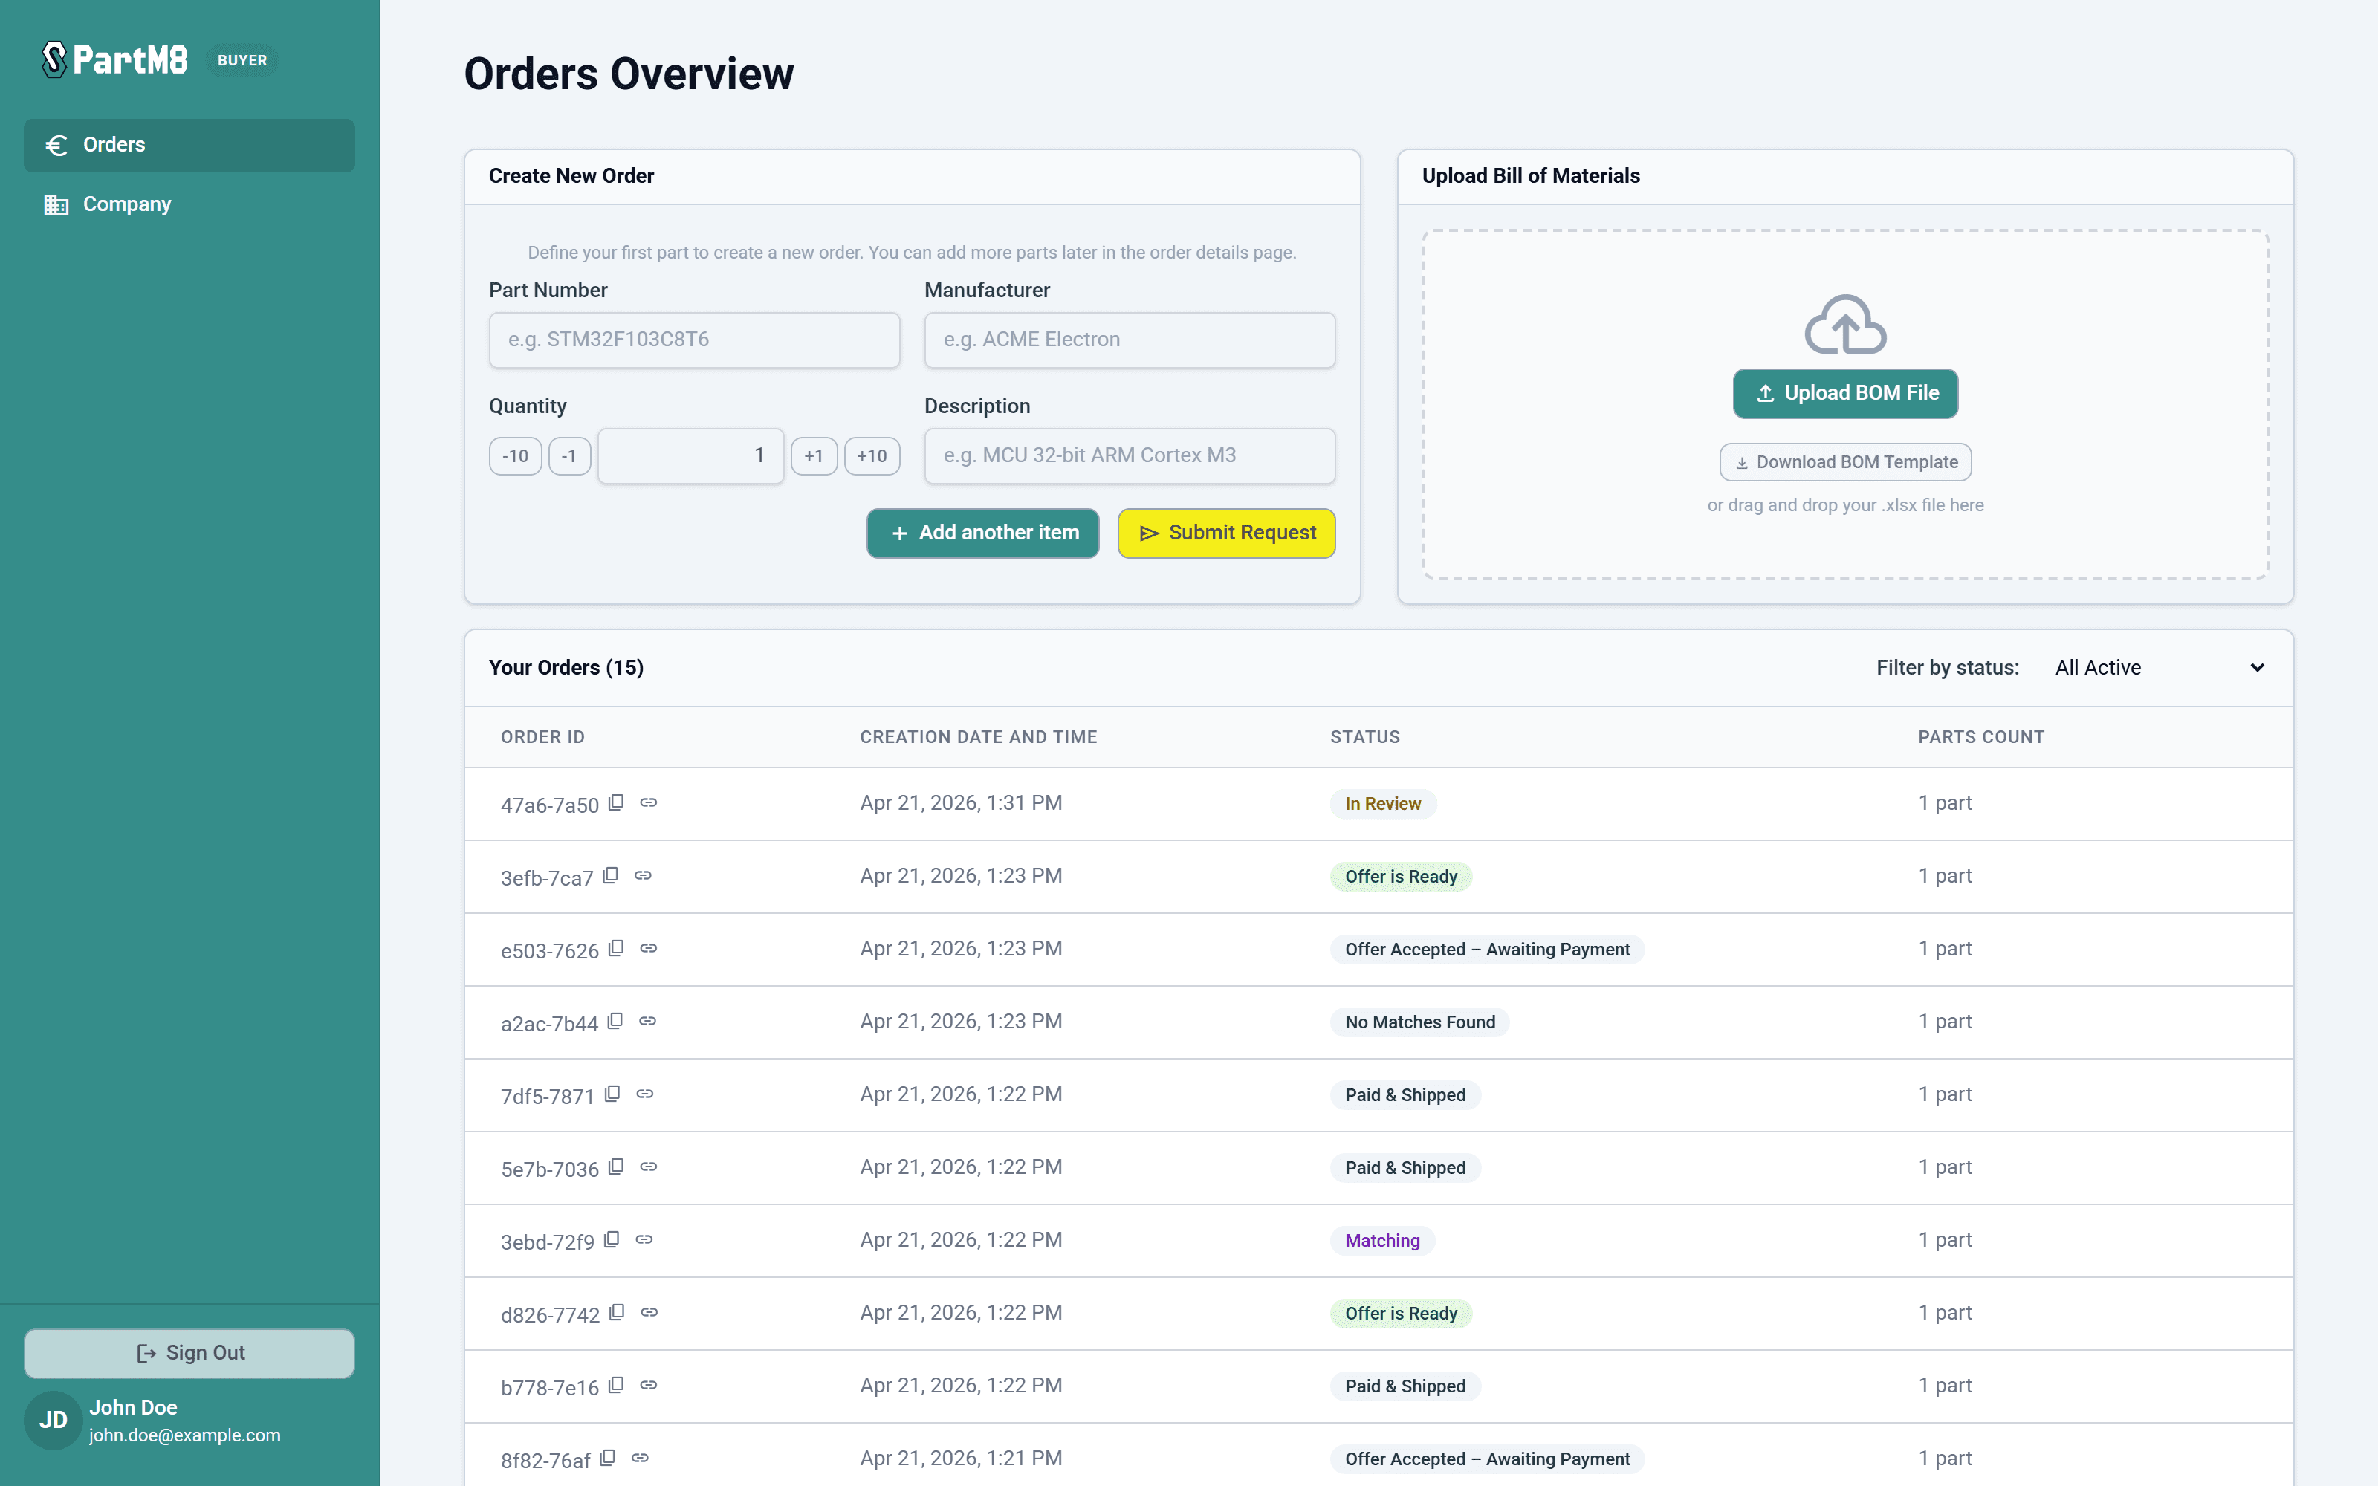Copy order ID 3ebd-72f9
The width and height of the screenshot is (2378, 1486).
tap(611, 1239)
